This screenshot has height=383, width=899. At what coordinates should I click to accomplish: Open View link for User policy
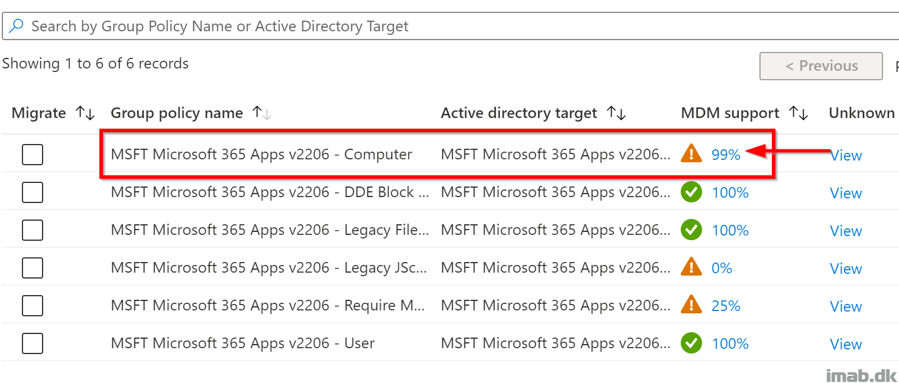(846, 344)
